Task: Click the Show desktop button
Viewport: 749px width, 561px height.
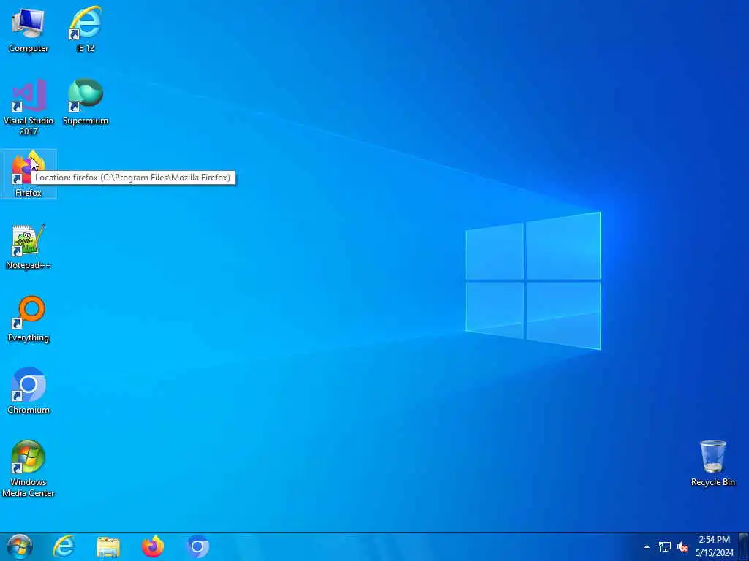Action: [x=744, y=546]
